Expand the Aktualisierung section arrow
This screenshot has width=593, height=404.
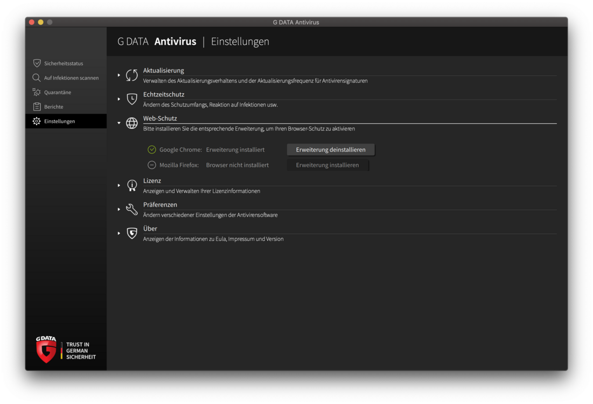118,75
